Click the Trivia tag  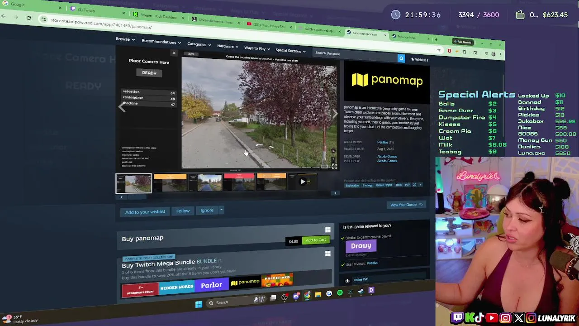(x=398, y=185)
